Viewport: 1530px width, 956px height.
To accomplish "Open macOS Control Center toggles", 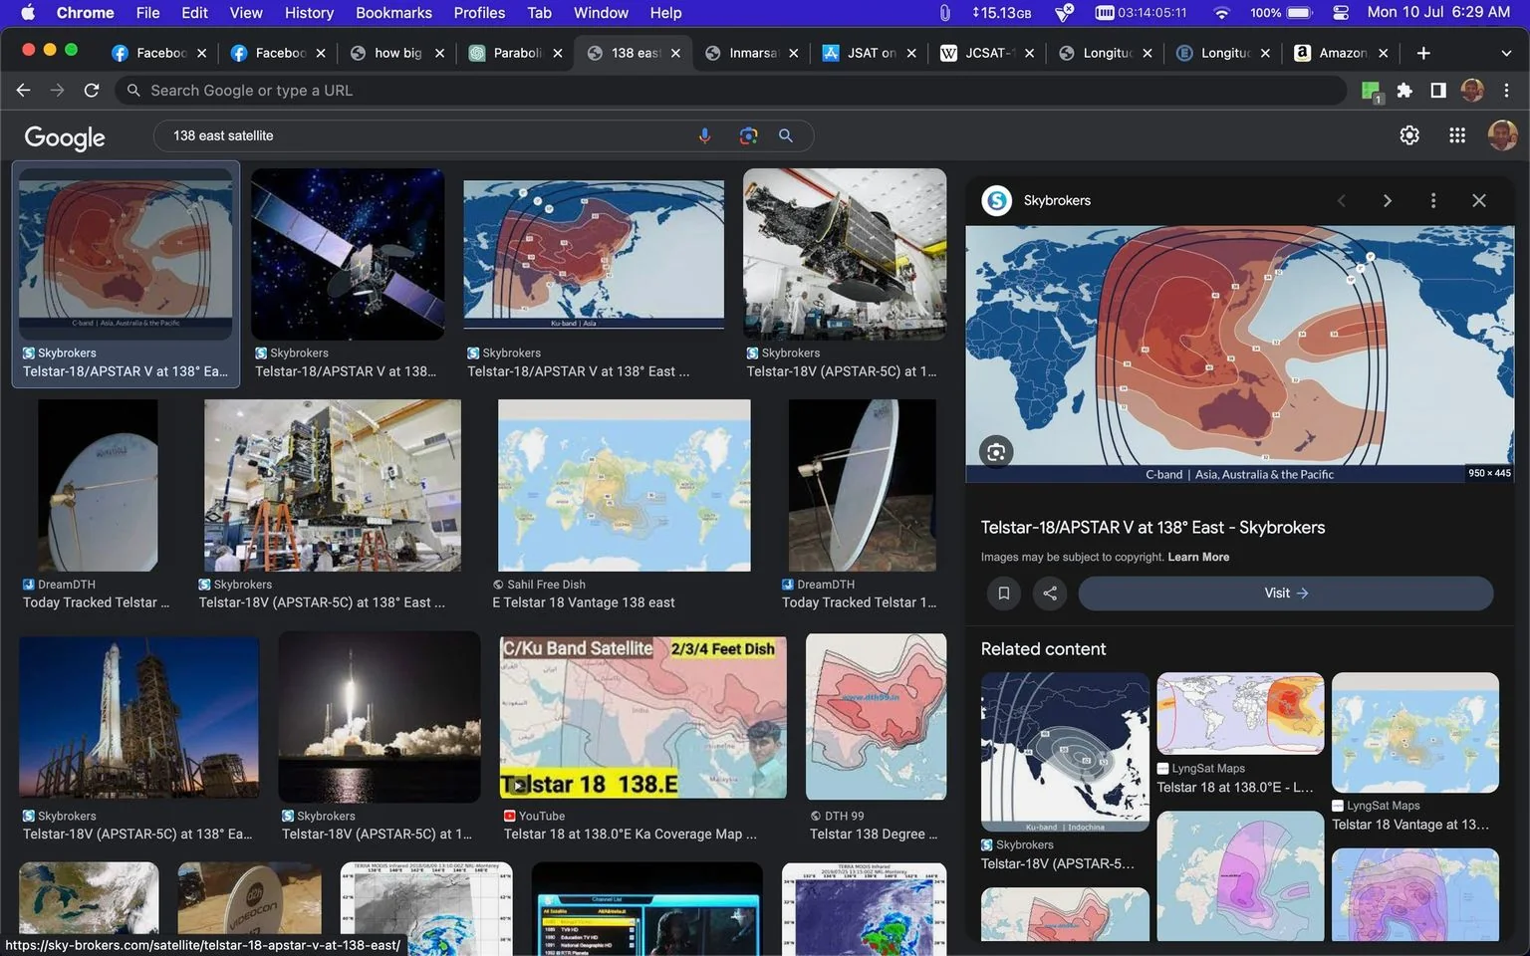I will click(1341, 13).
